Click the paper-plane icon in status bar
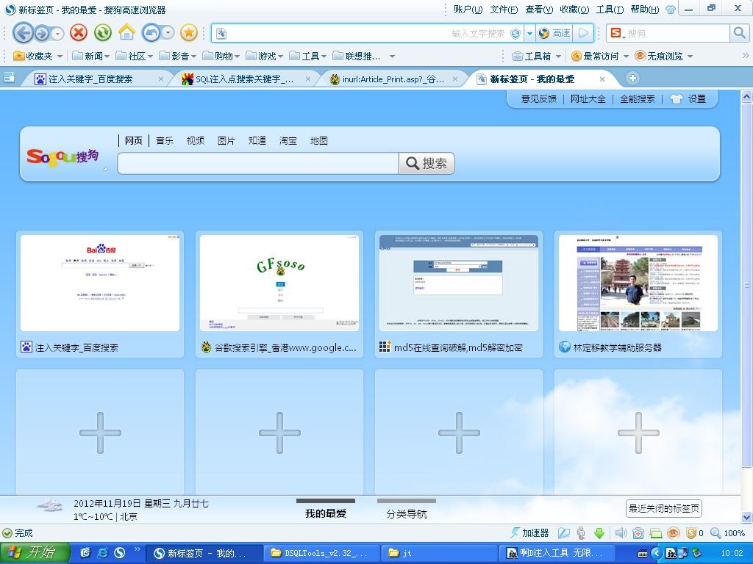Screen dimensions: 753x564 pos(564,533)
